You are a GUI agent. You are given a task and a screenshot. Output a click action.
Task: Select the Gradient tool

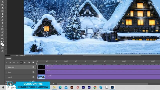point(2,11)
